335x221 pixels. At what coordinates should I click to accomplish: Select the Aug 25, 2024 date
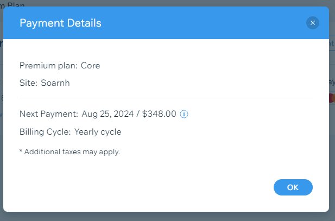[108, 114]
